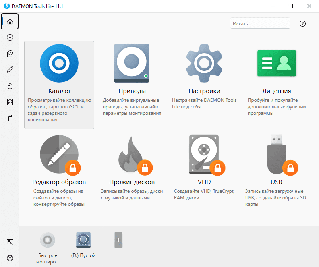Close the DAEMON Tools Lite window

[x=309, y=6]
